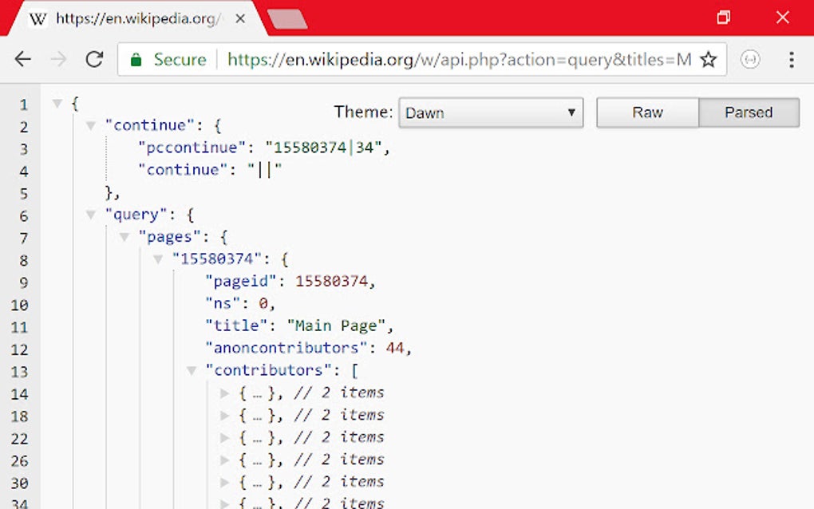Image resolution: width=814 pixels, height=509 pixels.
Task: Collapse the "query" object
Action: (x=92, y=215)
